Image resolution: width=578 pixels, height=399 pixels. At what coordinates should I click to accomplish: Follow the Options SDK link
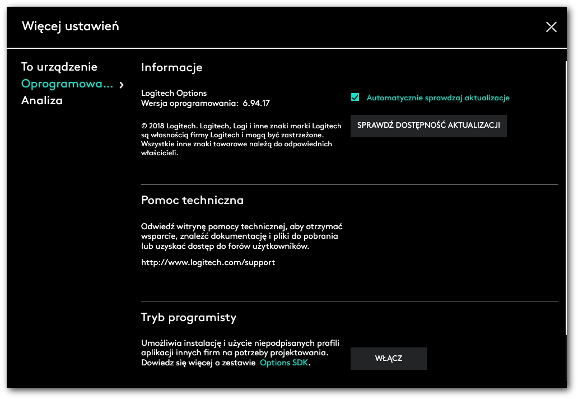[x=285, y=363]
